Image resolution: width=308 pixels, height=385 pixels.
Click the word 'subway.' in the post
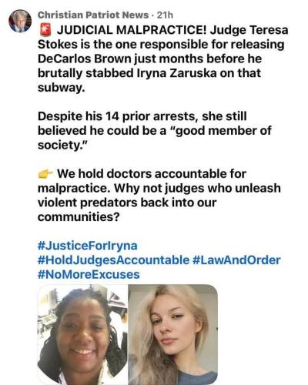[x=61, y=88]
